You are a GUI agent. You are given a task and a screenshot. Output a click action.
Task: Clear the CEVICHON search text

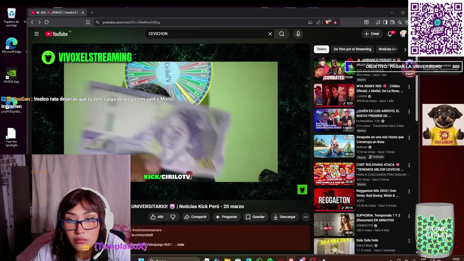[270, 34]
